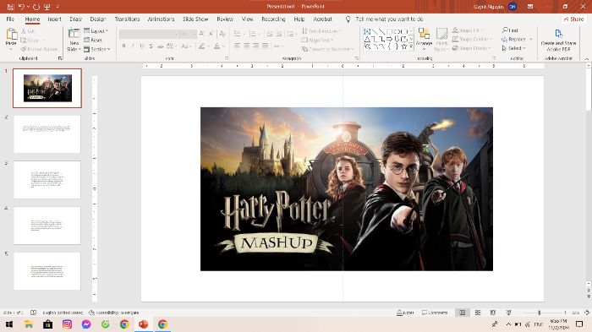
Task: Click the user account avatar
Action: coord(513,7)
